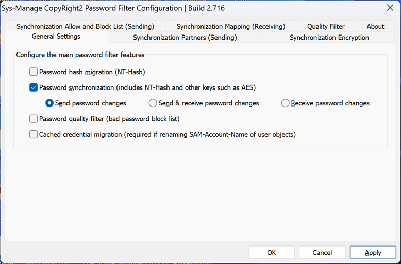Open the Quality Filter tab
Image resolution: width=401 pixels, height=264 pixels.
pyautogui.click(x=326, y=26)
